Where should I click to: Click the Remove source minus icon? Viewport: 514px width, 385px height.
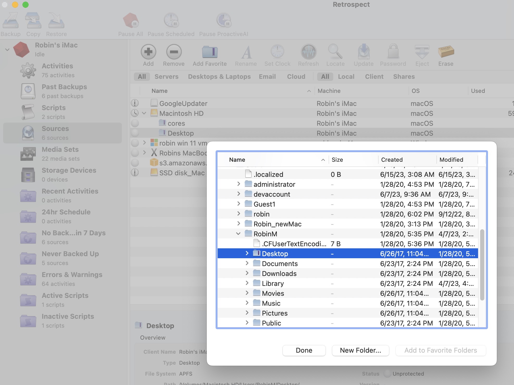[x=174, y=52]
